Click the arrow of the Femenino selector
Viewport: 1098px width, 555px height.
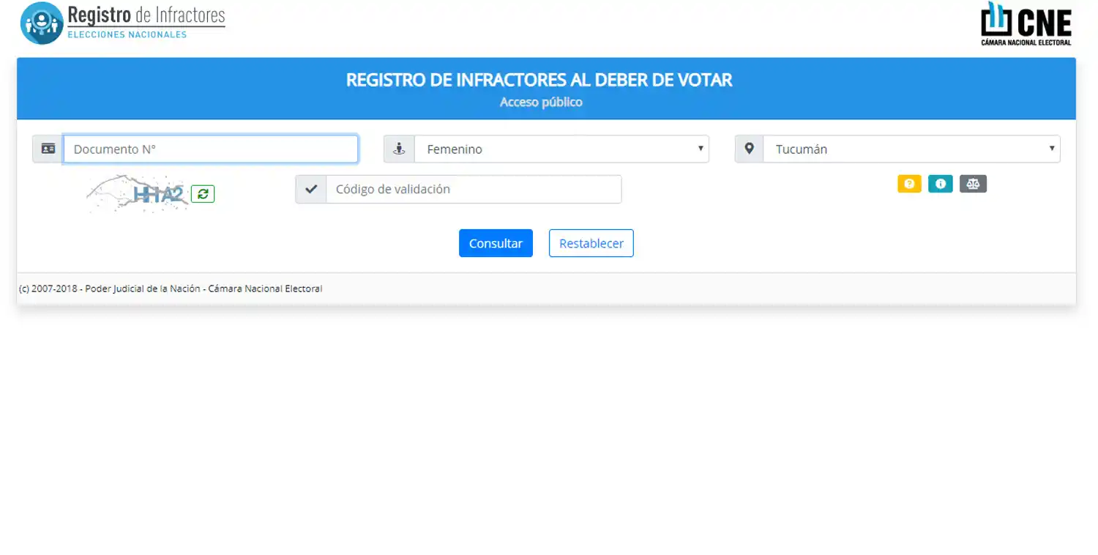[x=700, y=149]
